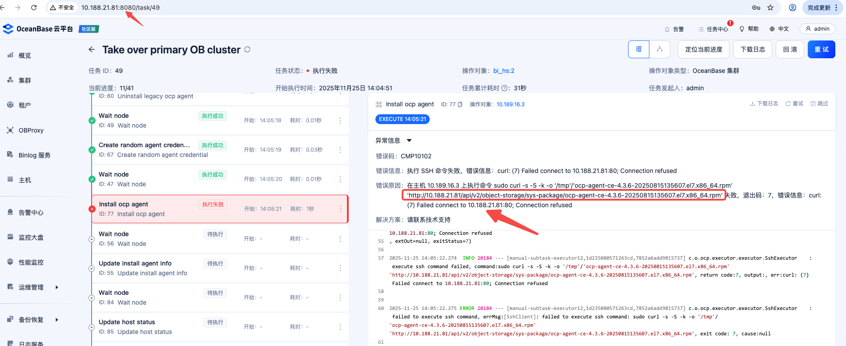
Task: Click the back arrow beside task title
Action: click(92, 50)
